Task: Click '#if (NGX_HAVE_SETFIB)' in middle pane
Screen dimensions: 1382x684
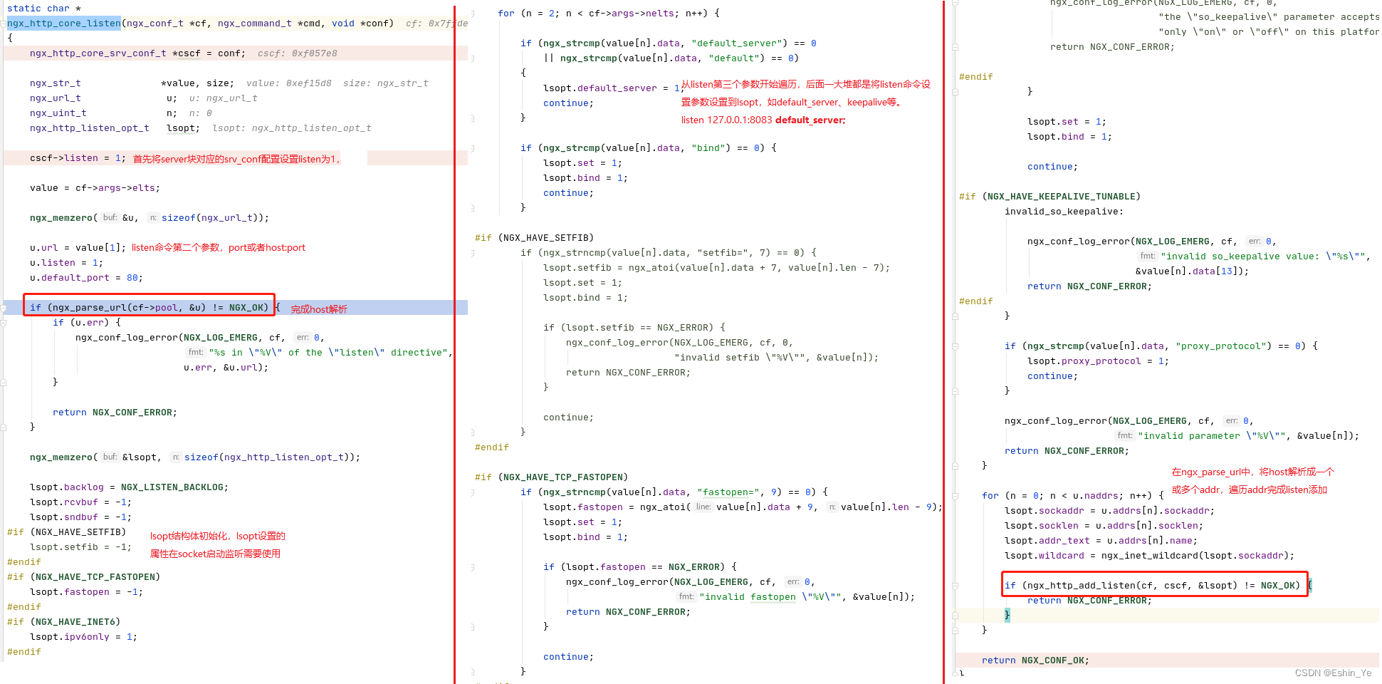Action: click(534, 238)
